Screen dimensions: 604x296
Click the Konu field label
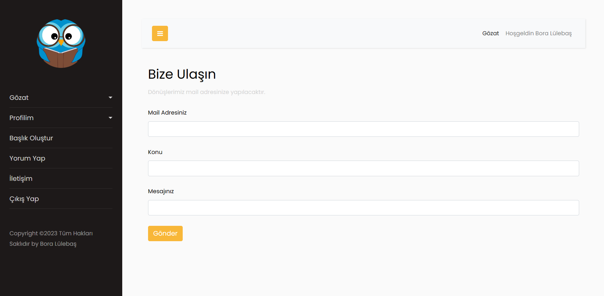click(x=155, y=152)
